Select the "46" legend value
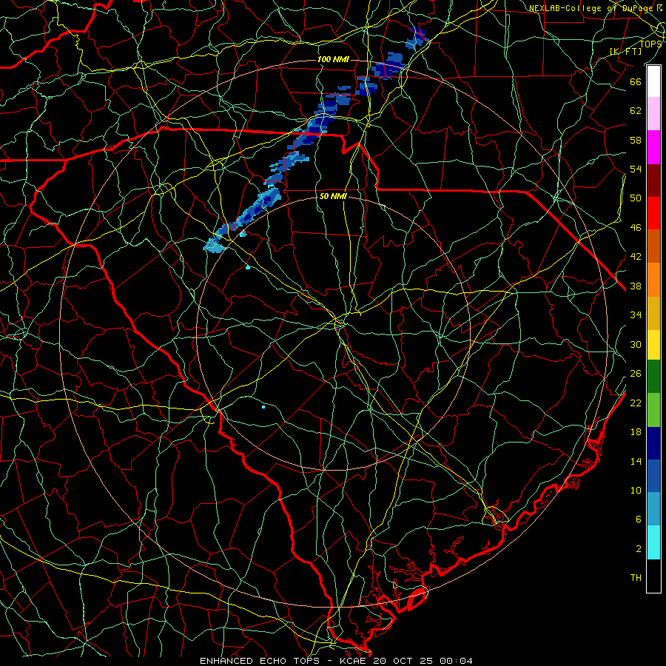The height and width of the screenshot is (666, 666). tap(636, 228)
